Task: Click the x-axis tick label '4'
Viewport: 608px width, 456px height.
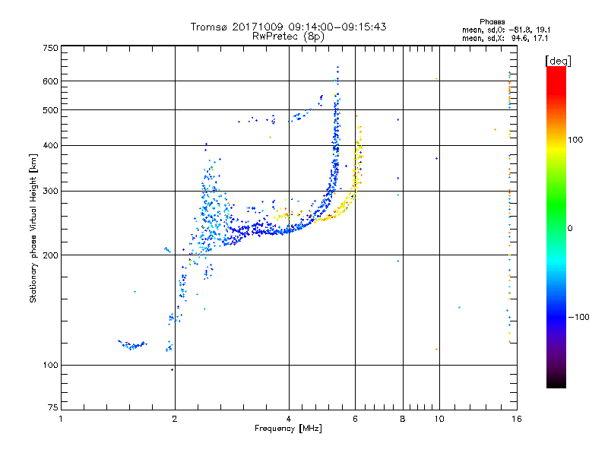Action: (x=289, y=419)
